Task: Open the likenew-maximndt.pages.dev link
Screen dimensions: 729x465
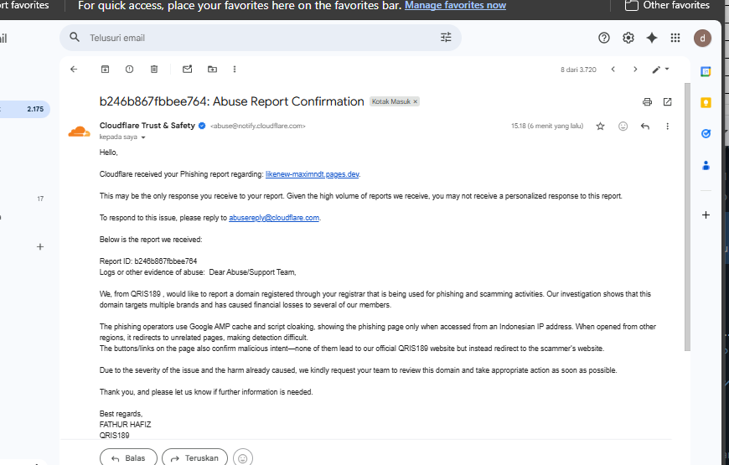Action: tap(312, 174)
